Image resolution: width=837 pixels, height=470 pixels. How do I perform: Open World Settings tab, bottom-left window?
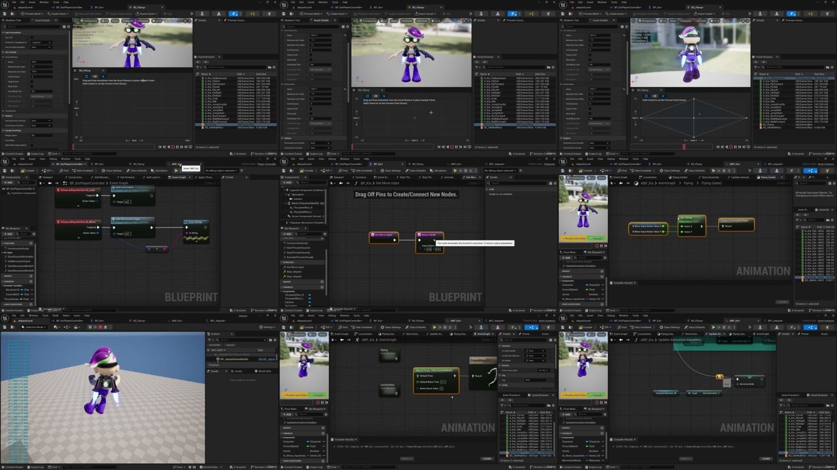[264, 371]
